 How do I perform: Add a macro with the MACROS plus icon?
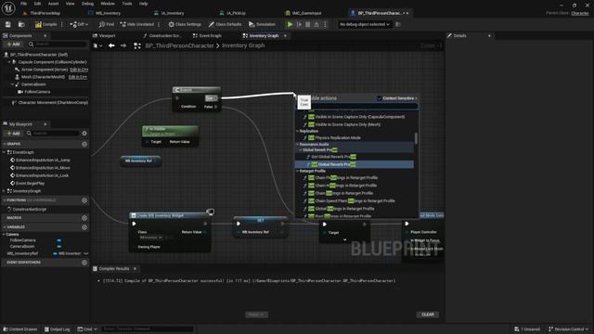click(x=84, y=218)
